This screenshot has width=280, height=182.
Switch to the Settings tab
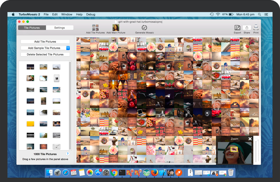(59, 28)
